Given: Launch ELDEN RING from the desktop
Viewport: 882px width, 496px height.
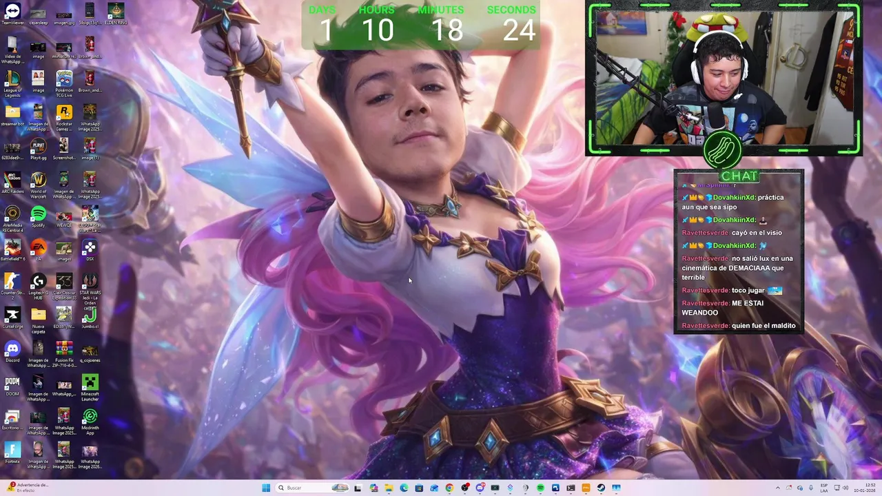Looking at the screenshot, I should click(x=116, y=14).
